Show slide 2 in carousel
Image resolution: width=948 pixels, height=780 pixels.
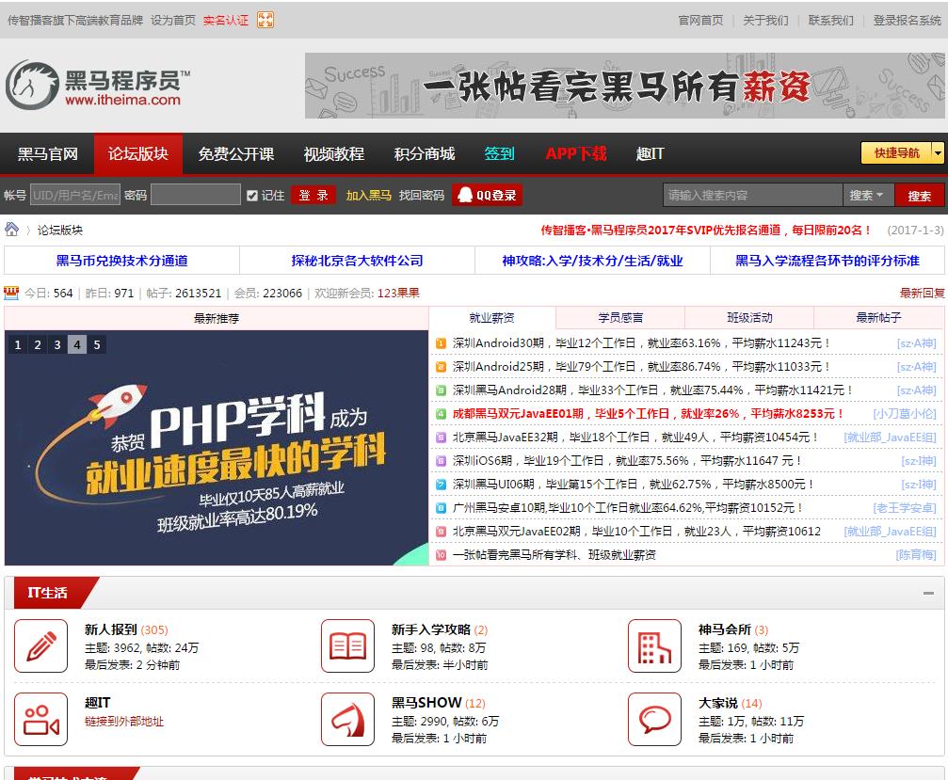[38, 345]
